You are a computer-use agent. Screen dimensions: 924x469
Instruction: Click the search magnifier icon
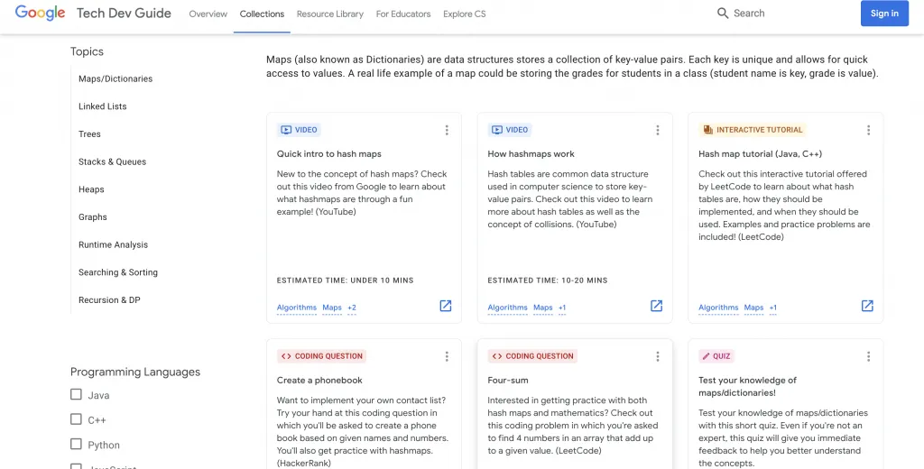pyautogui.click(x=723, y=14)
